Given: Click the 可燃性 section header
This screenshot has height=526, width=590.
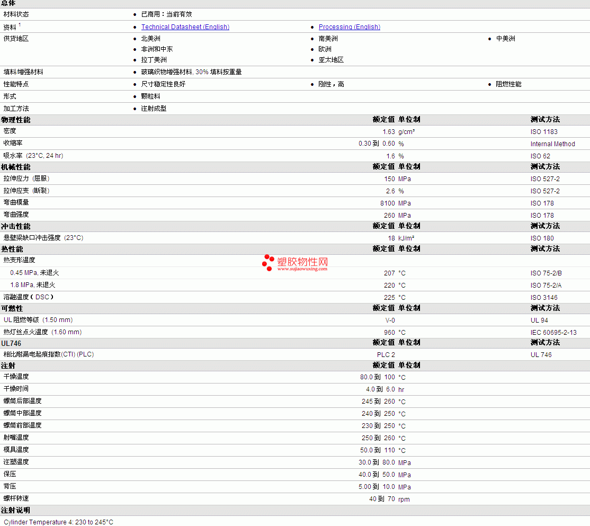Looking at the screenshot, I should tap(12, 308).
